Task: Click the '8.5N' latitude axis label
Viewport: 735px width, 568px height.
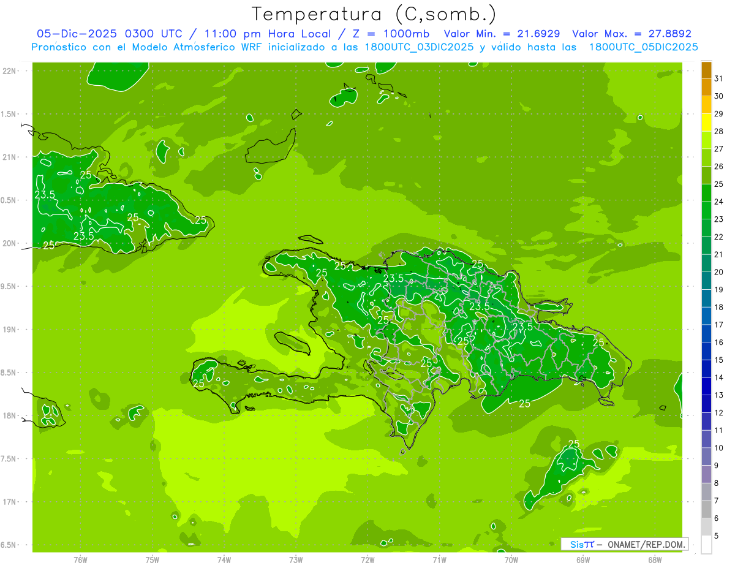Action: tap(9, 373)
